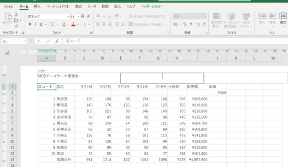
Task: Open the borders dropdown arrow
Action: click(57, 24)
